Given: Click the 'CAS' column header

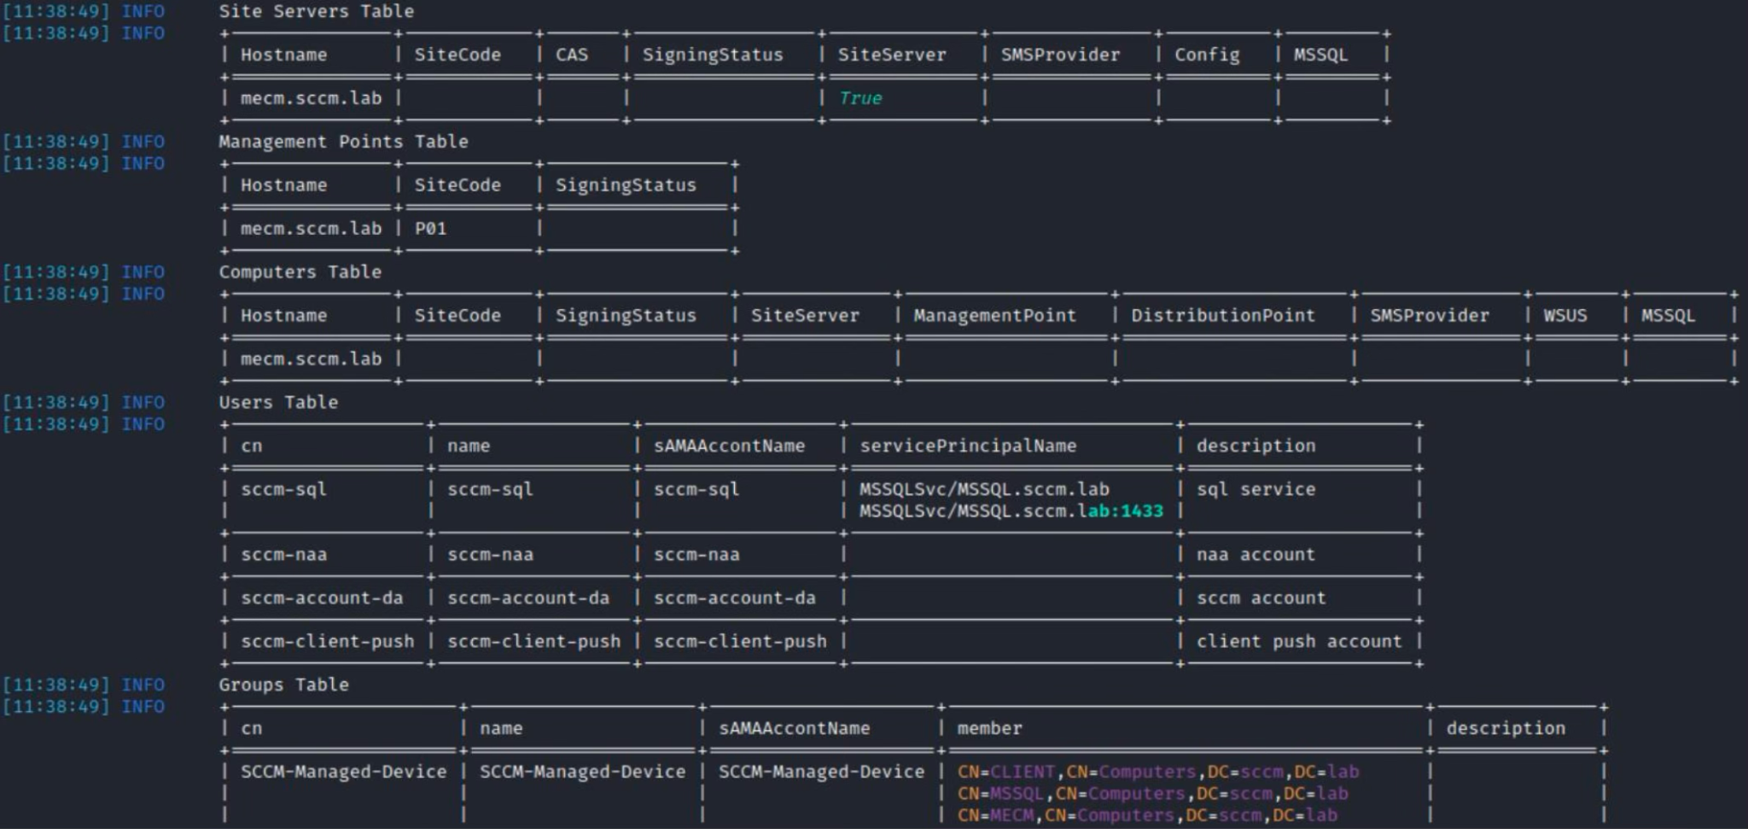Looking at the screenshot, I should pos(571,55).
